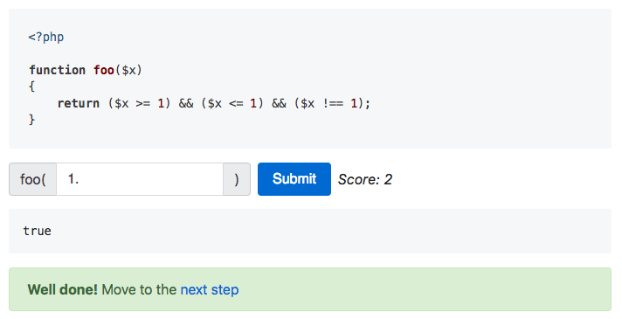Click the opening curly brace in code
Image resolution: width=622 pixels, height=319 pixels.
[x=31, y=87]
